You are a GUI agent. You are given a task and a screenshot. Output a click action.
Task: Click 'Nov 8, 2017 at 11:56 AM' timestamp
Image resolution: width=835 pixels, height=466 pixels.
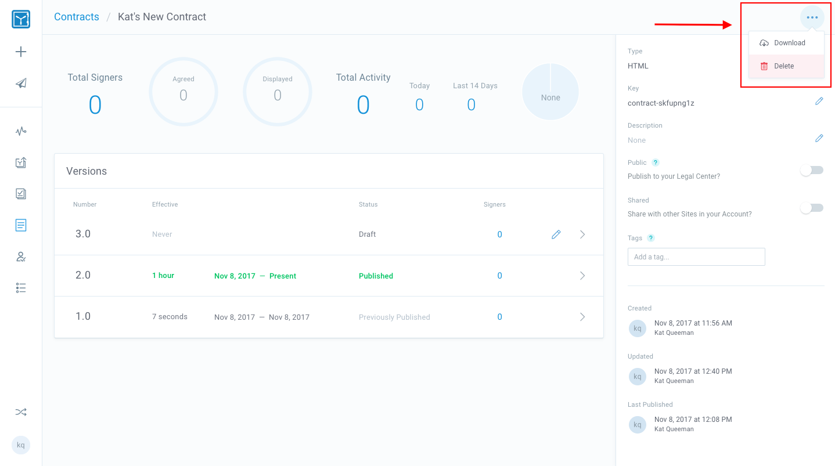click(x=693, y=323)
